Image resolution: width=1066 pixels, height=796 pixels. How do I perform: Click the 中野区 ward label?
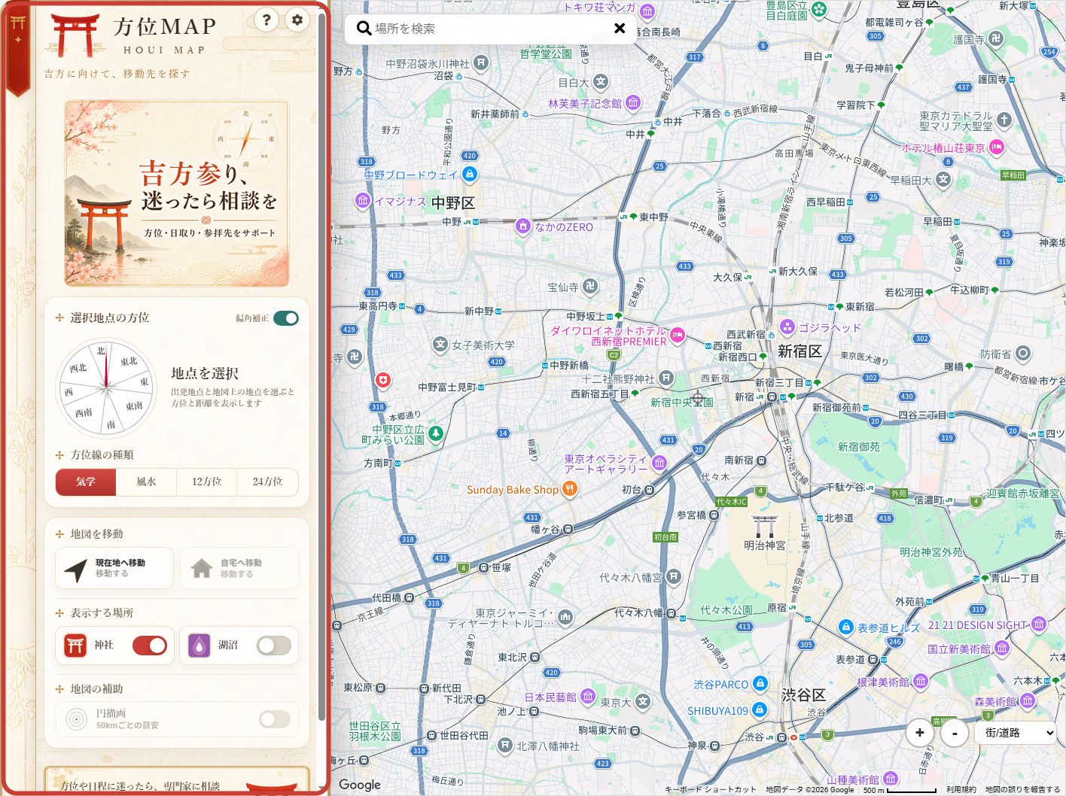pyautogui.click(x=453, y=202)
